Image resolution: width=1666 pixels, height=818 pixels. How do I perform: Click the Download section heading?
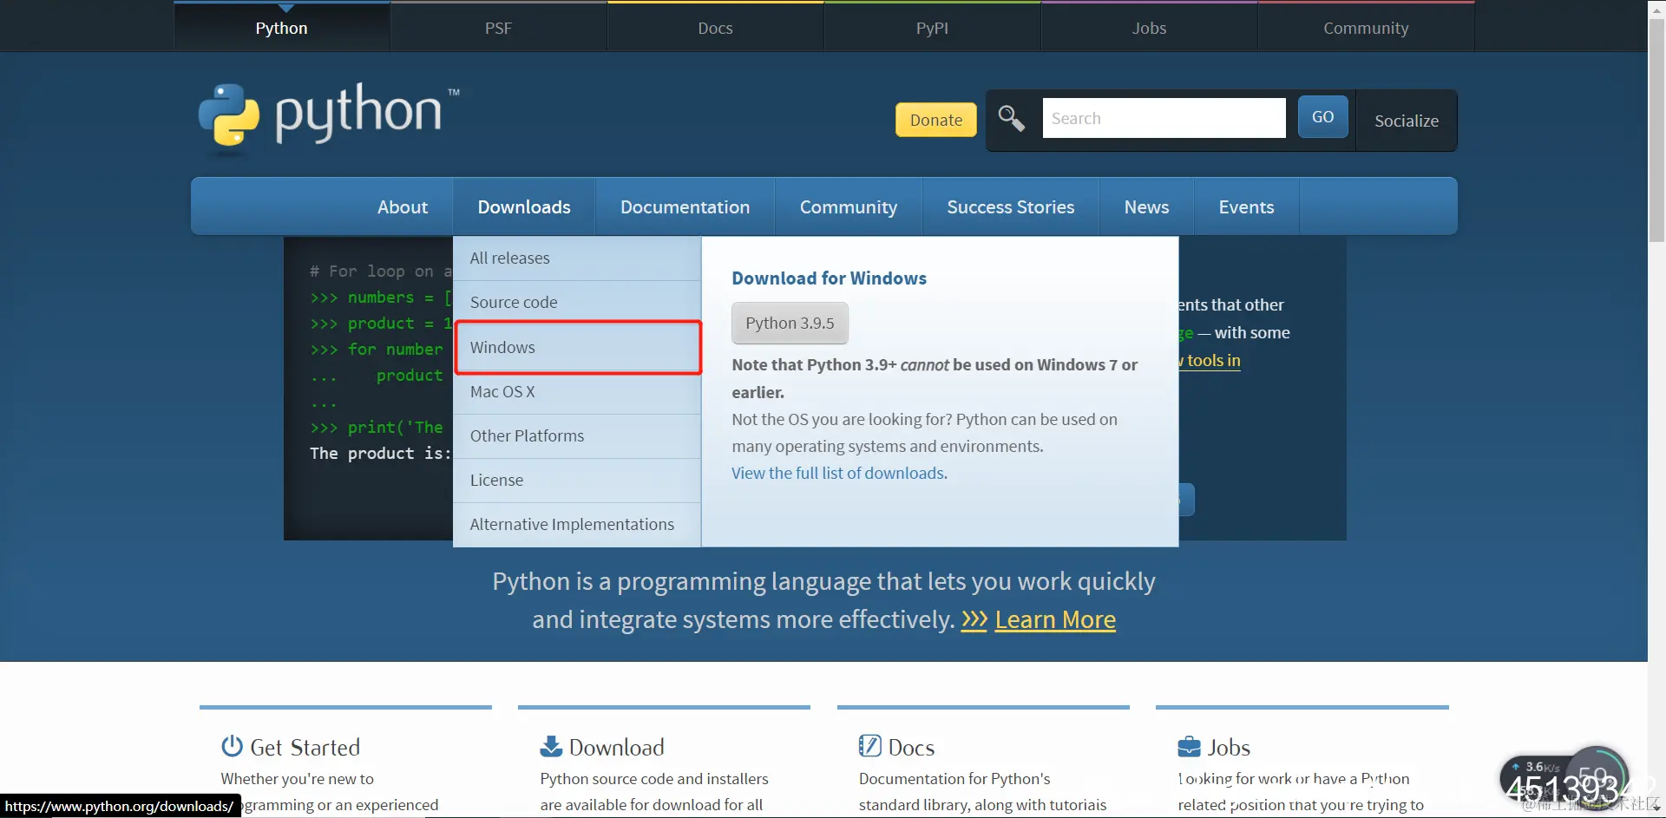pos(617,747)
